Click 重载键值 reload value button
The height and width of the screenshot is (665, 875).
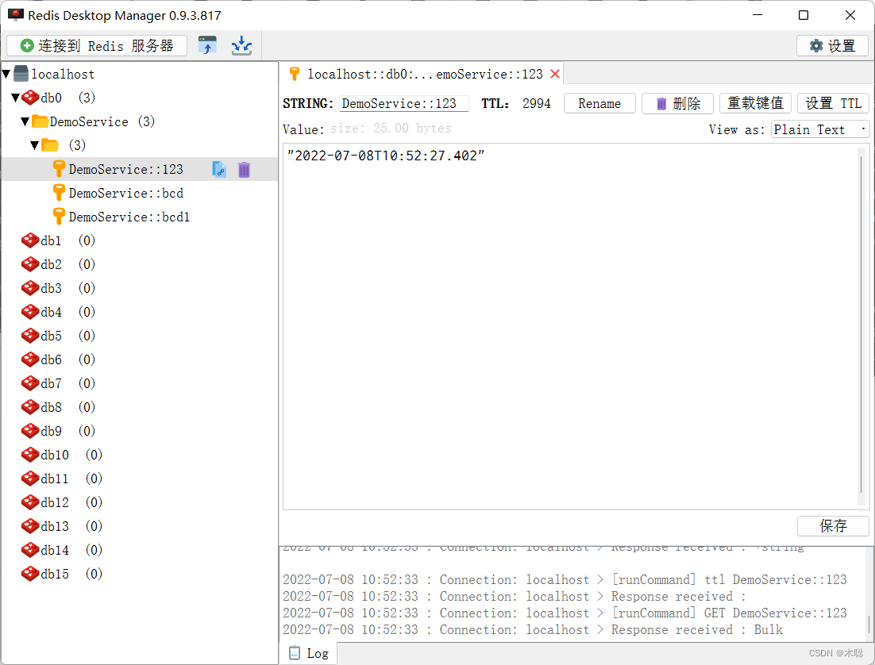[x=755, y=104]
